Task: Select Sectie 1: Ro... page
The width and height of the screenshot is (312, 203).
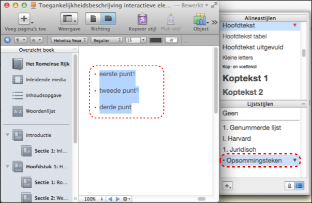Action: pos(44,182)
